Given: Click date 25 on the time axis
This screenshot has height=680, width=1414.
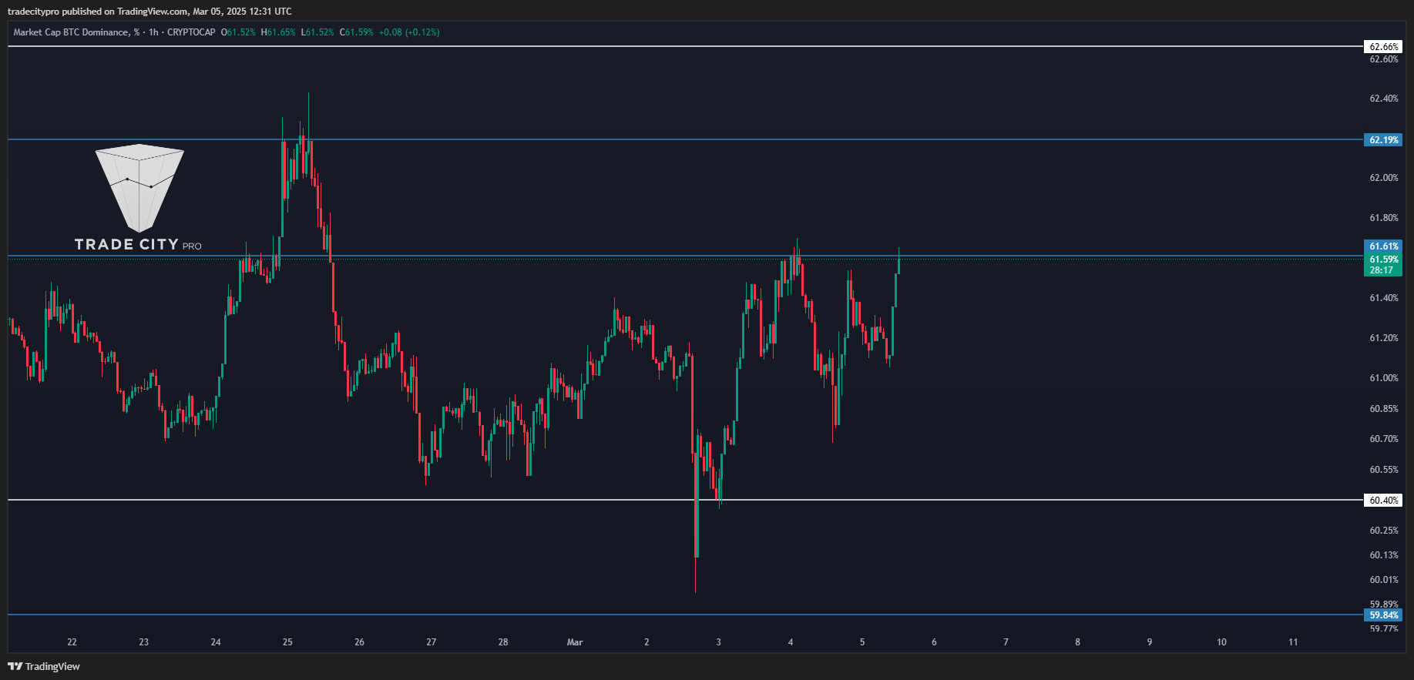Looking at the screenshot, I should [x=287, y=642].
